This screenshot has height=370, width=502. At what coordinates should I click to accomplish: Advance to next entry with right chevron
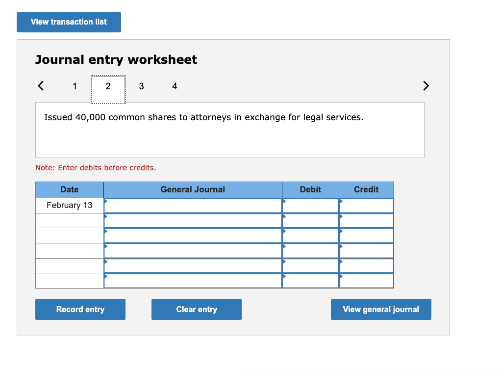pyautogui.click(x=426, y=86)
